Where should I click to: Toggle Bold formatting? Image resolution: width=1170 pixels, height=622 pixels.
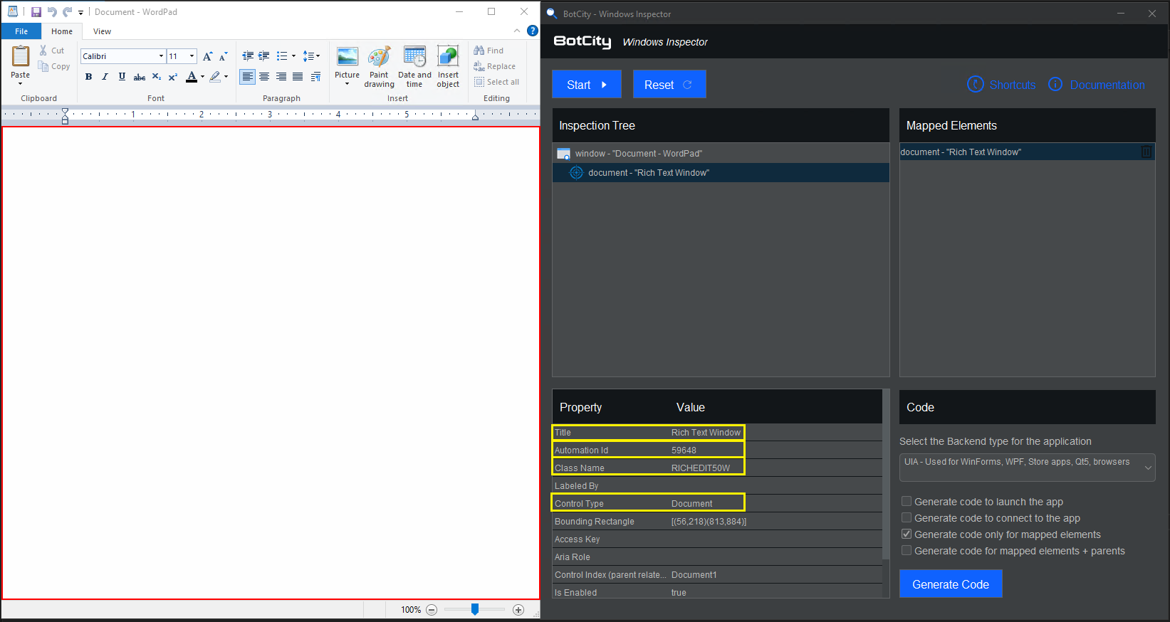coord(88,77)
